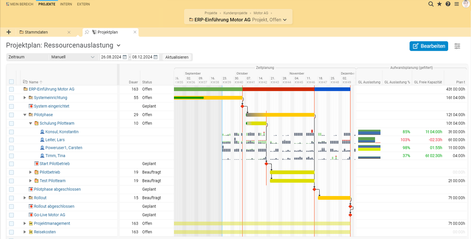Viewport: 471px width, 239px height.
Task: Click the Go-Live Motor AG milestone diamond
Action: 350,215
